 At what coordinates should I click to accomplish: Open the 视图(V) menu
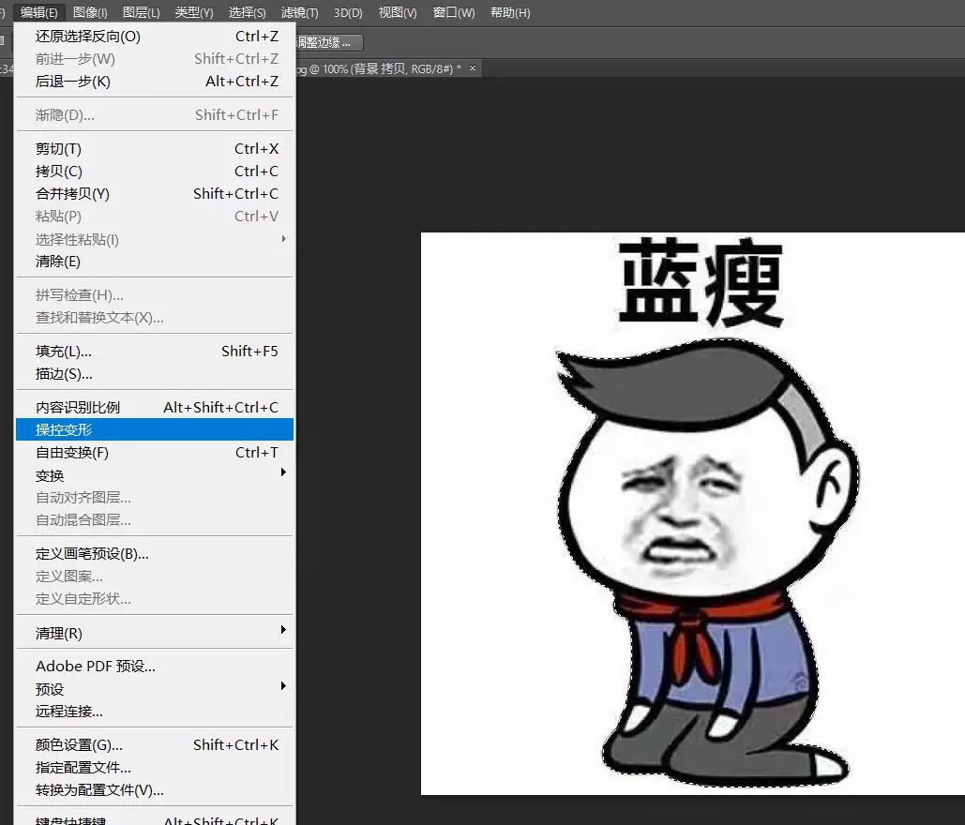398,12
